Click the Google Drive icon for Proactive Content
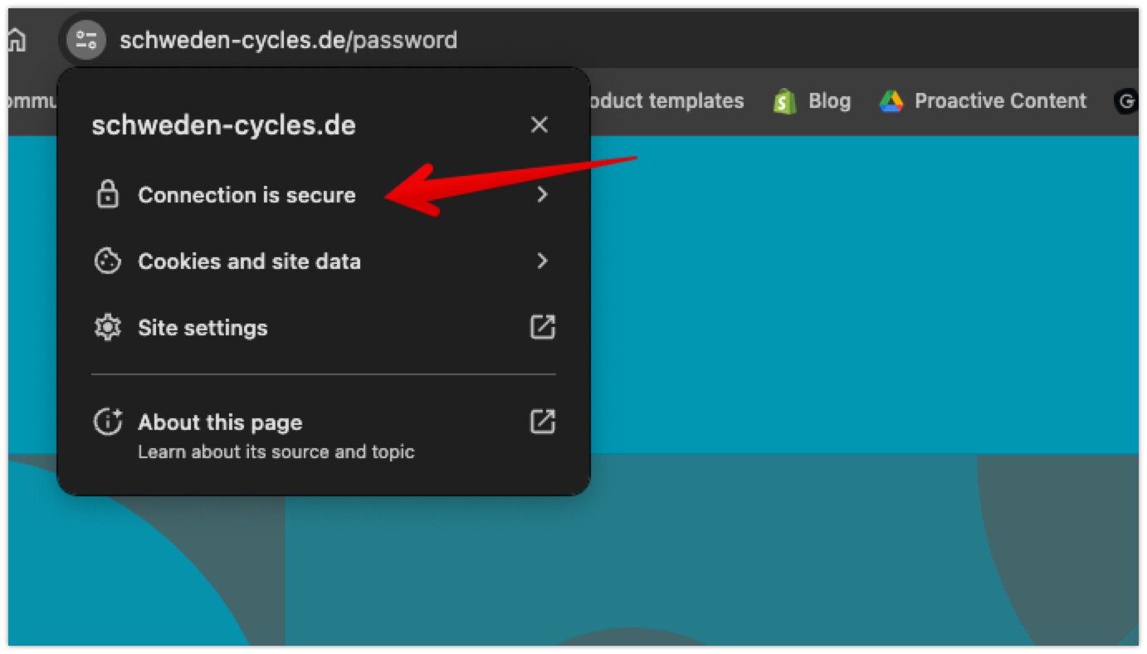Viewport: 1147px width, 654px height. tap(891, 101)
